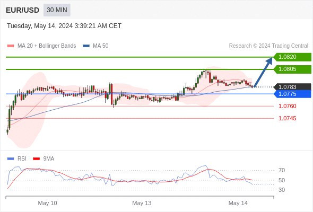
Task: Toggle the RSI legend label
Action: click(x=22, y=159)
